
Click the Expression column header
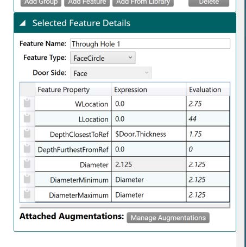149,90
